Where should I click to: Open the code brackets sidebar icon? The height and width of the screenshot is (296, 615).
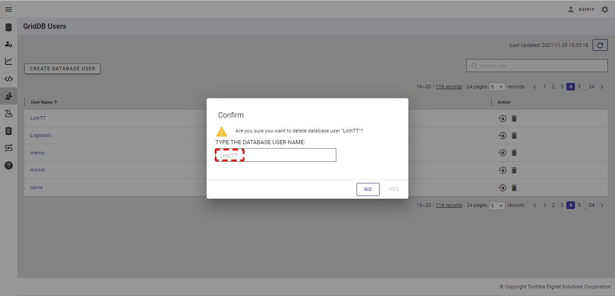click(x=9, y=79)
